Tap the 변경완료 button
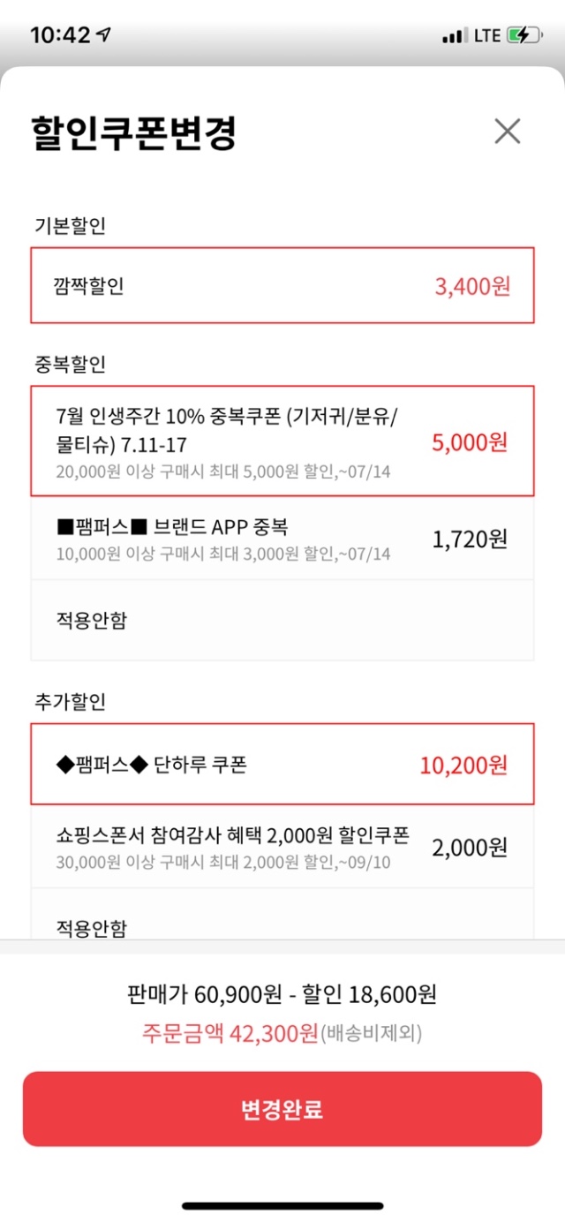 click(282, 1109)
